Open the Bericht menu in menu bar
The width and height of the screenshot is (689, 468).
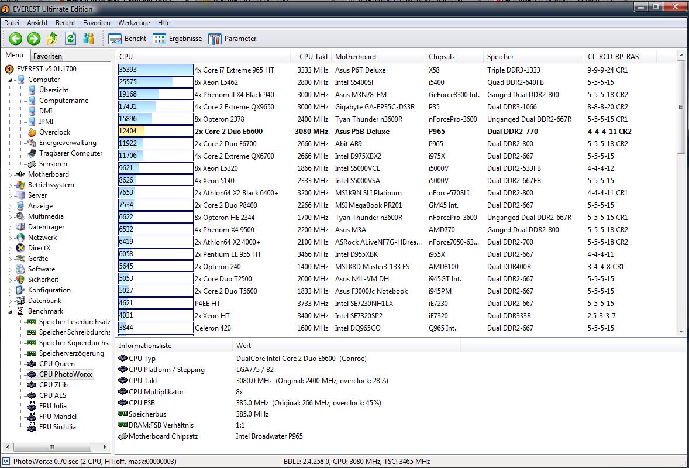pos(66,23)
